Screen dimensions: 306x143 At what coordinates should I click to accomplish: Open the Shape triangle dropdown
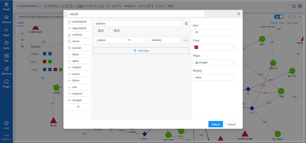pos(215,62)
